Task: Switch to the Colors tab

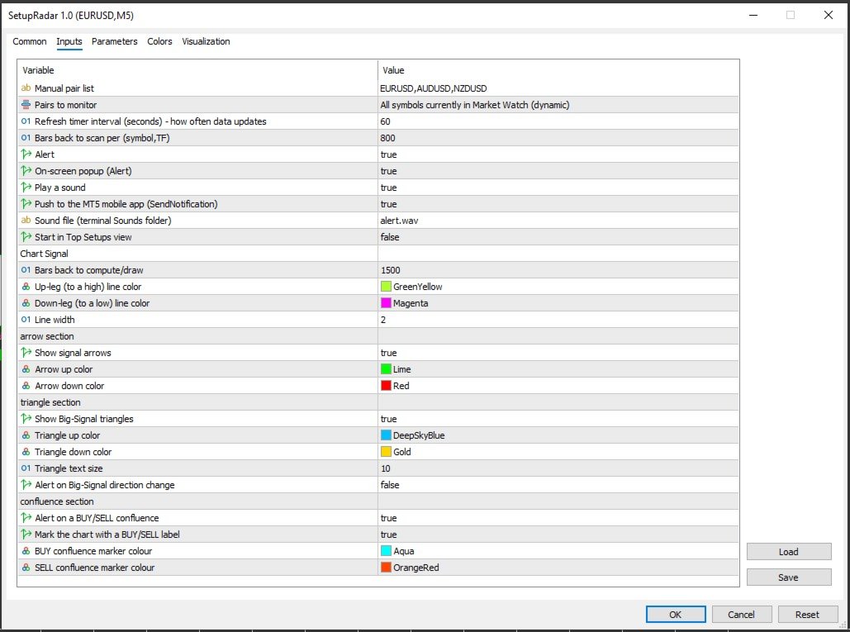Action: [x=159, y=42]
